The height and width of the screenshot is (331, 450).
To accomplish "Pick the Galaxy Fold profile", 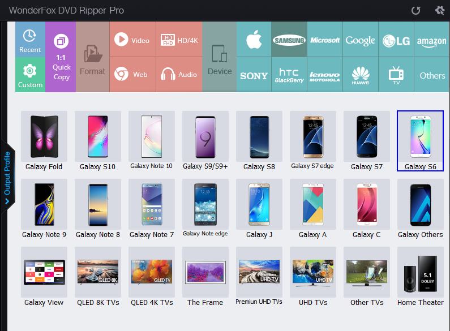I will pos(44,141).
